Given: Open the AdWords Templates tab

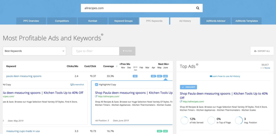Looking at the screenshot, I should point(247,21).
